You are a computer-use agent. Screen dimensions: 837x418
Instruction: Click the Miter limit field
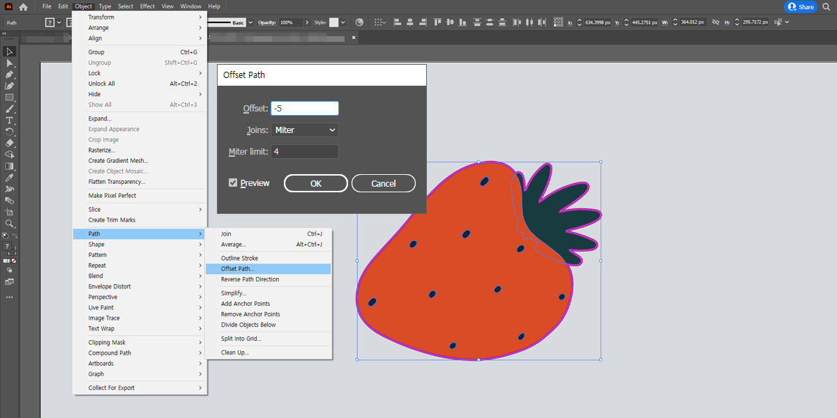(x=305, y=152)
